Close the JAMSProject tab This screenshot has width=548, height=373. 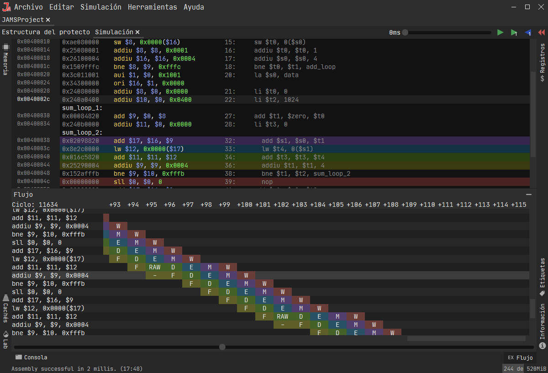click(48, 20)
